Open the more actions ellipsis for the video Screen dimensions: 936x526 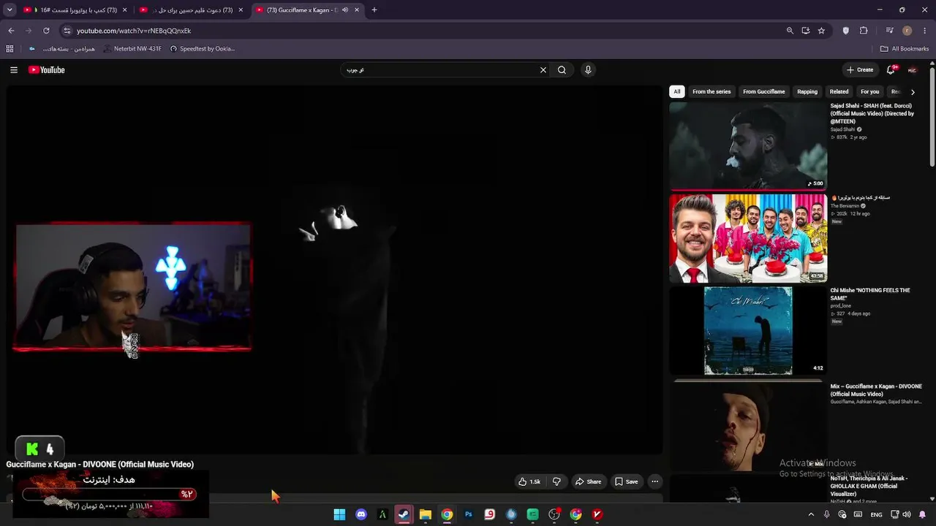(x=655, y=481)
